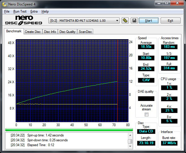Click the Nero Disc Speed logo
The width and height of the screenshot is (186, 153).
[24, 20]
